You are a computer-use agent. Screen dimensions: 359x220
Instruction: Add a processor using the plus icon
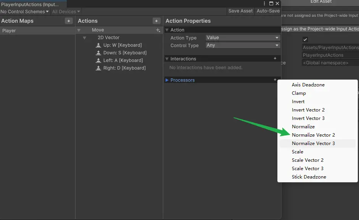pyautogui.click(x=275, y=80)
